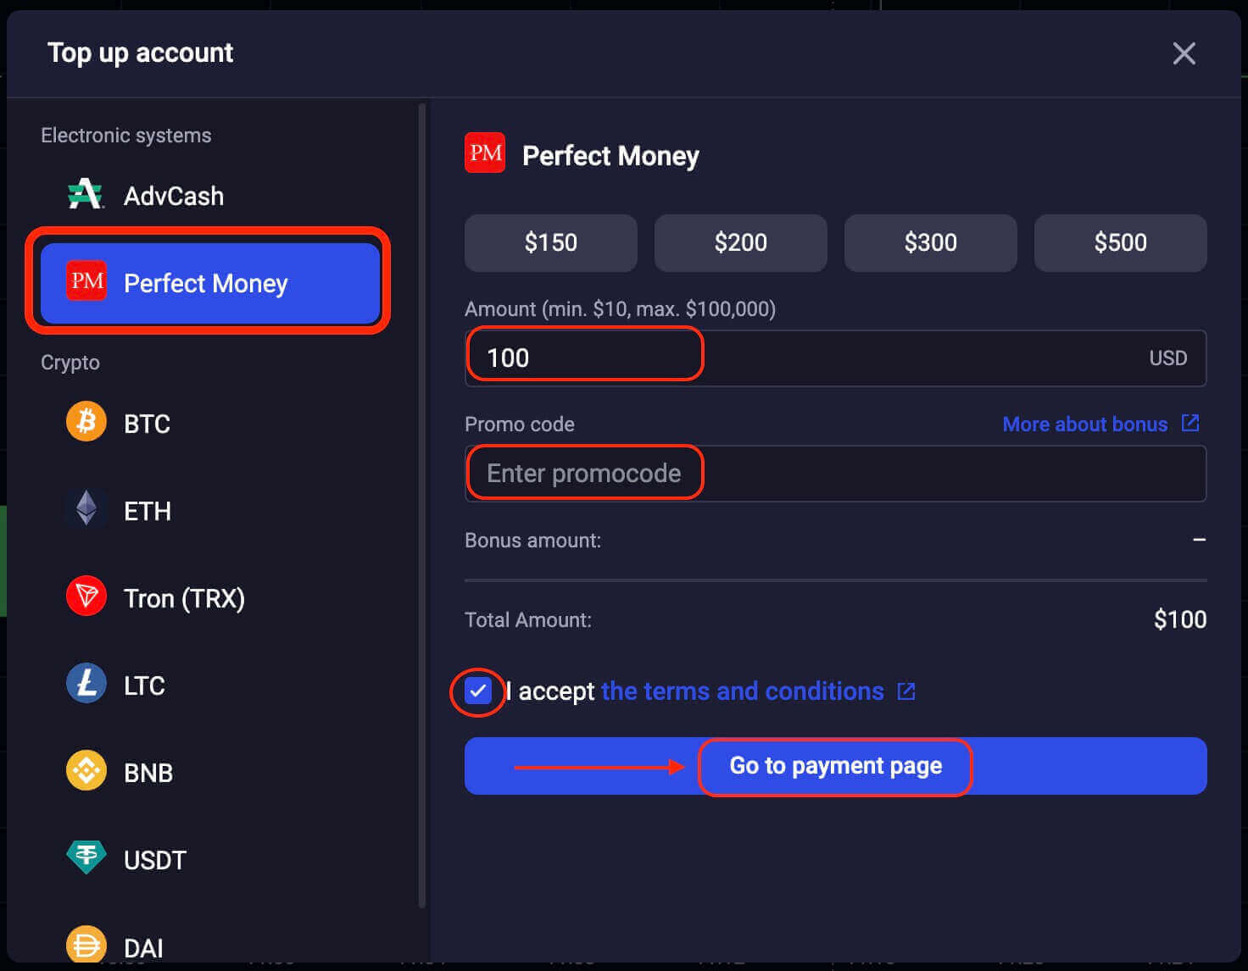Image resolution: width=1248 pixels, height=971 pixels.
Task: Click the Enter promocode input field
Action: point(583,473)
